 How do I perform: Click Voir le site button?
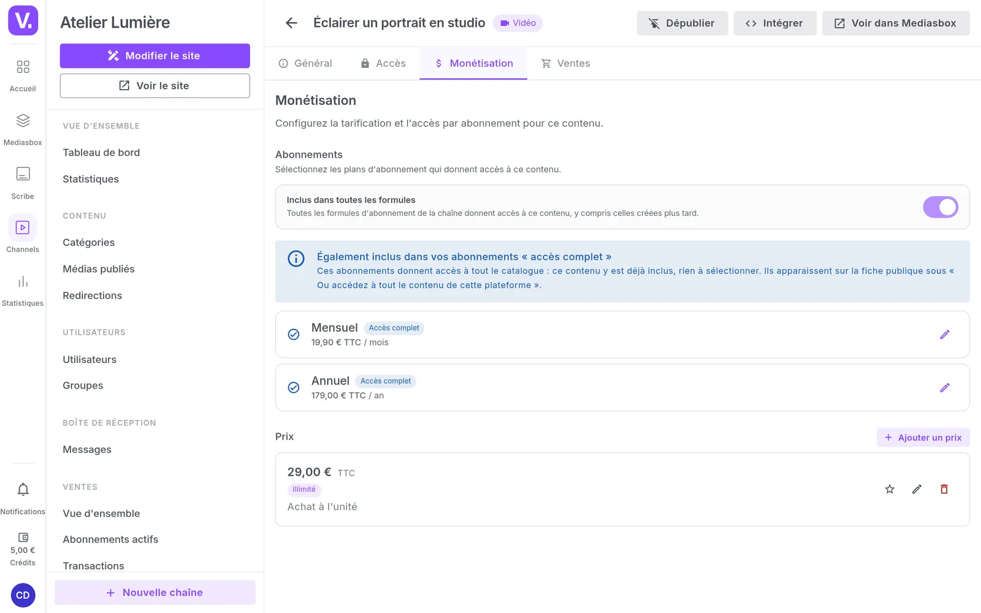(x=155, y=86)
